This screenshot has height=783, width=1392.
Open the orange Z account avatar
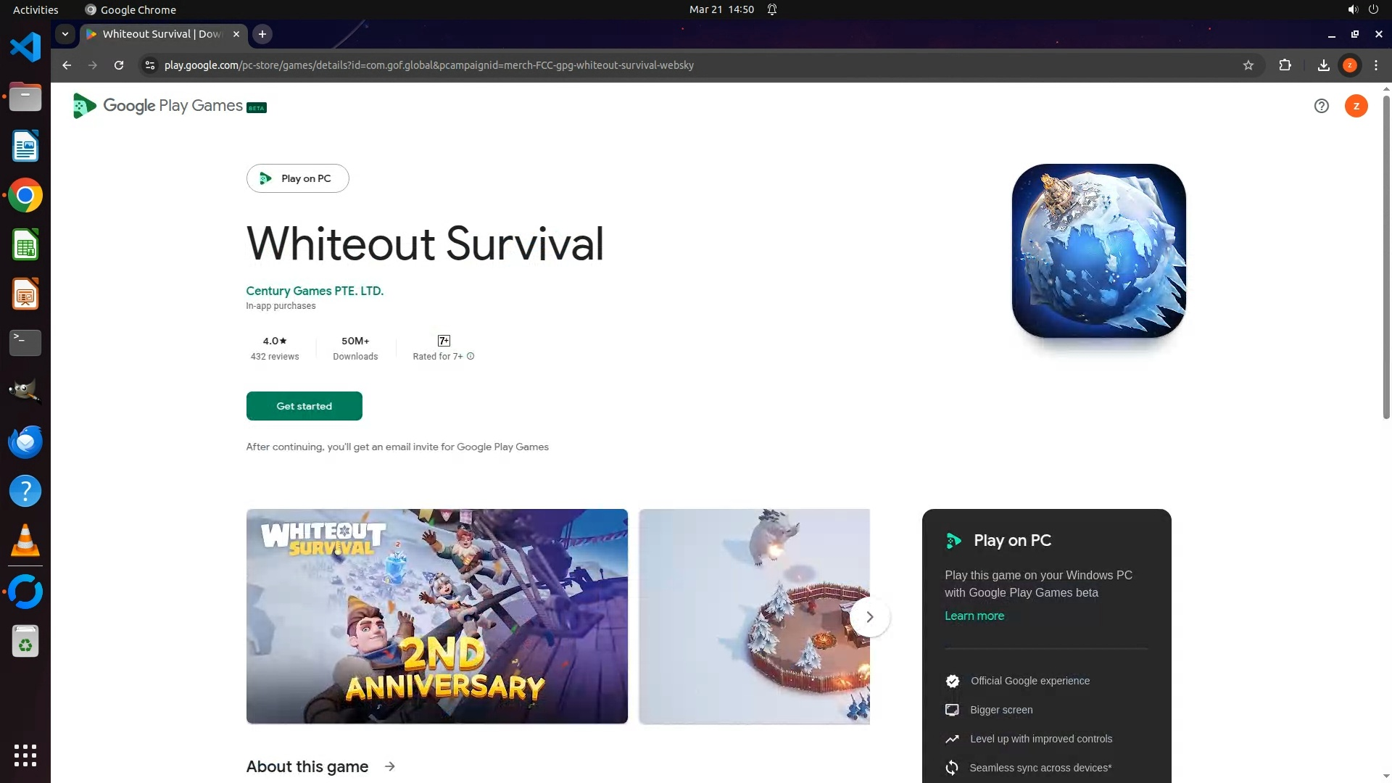tap(1356, 107)
